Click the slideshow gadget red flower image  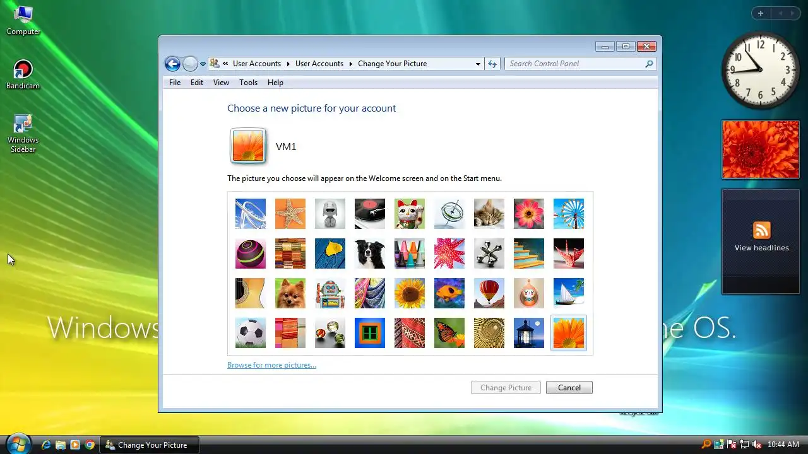pyautogui.click(x=761, y=149)
